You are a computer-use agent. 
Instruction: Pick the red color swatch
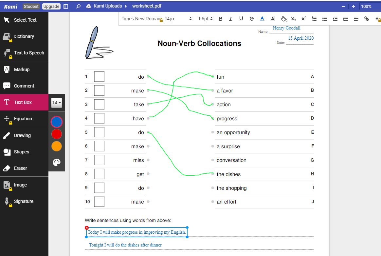coord(57,134)
